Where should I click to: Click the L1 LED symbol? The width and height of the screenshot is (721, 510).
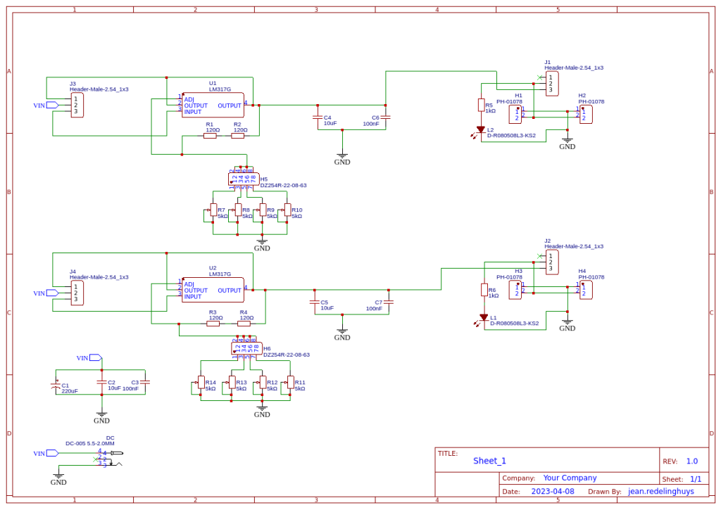(x=484, y=317)
